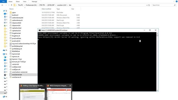Open OneDrive cloud icon in navigation pane

pyautogui.click(x=4, y=50)
